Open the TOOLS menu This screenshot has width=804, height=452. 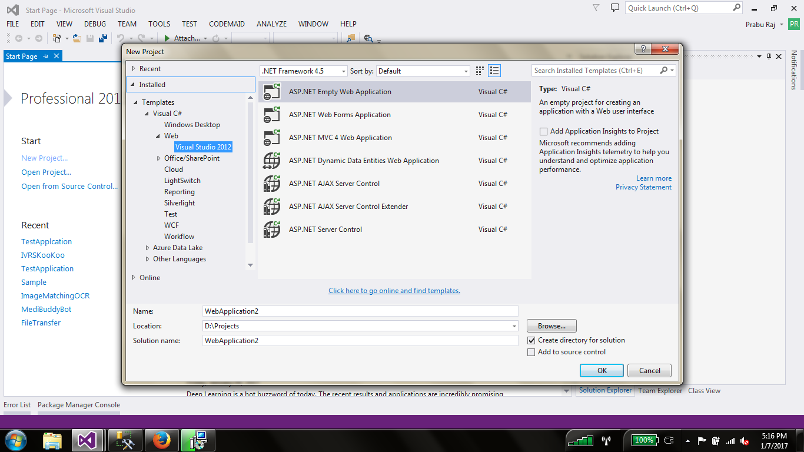coord(159,24)
